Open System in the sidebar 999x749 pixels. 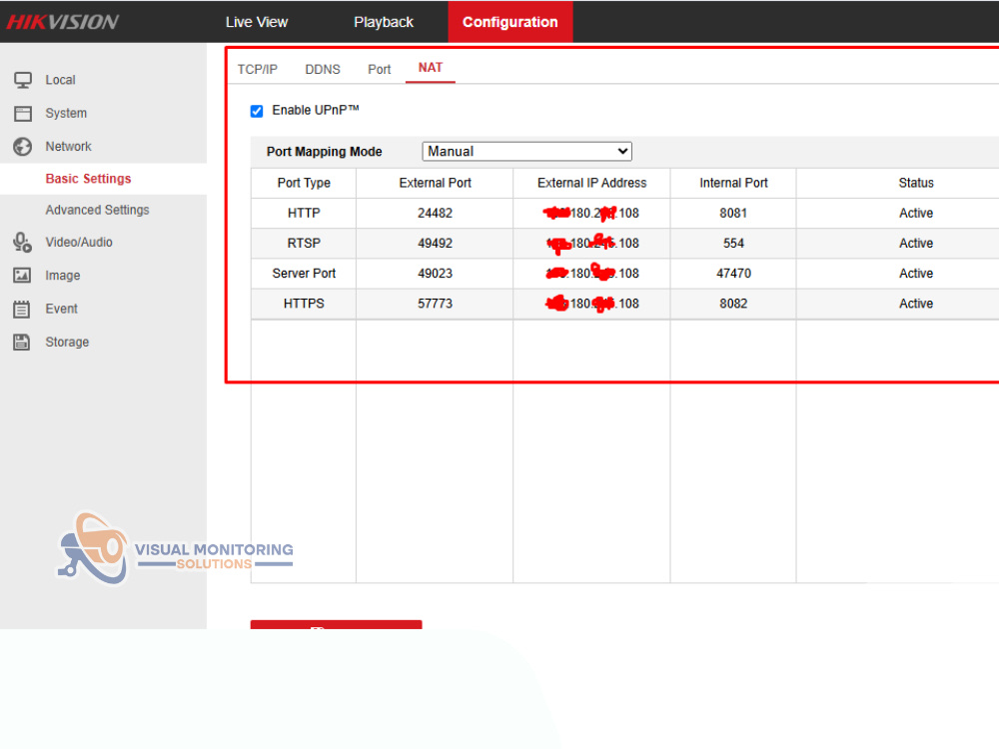click(x=66, y=114)
